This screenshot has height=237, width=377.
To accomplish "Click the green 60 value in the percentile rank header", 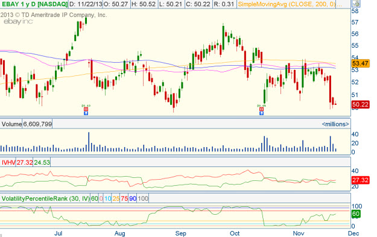I will tap(95, 198).
